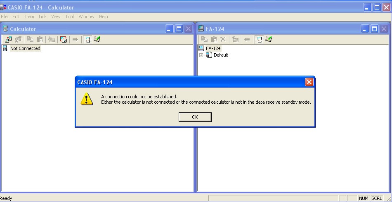The height and width of the screenshot is (202, 392).
Task: Click the calculator view icon in FA-124 toolbar
Action: pyautogui.click(x=260, y=39)
